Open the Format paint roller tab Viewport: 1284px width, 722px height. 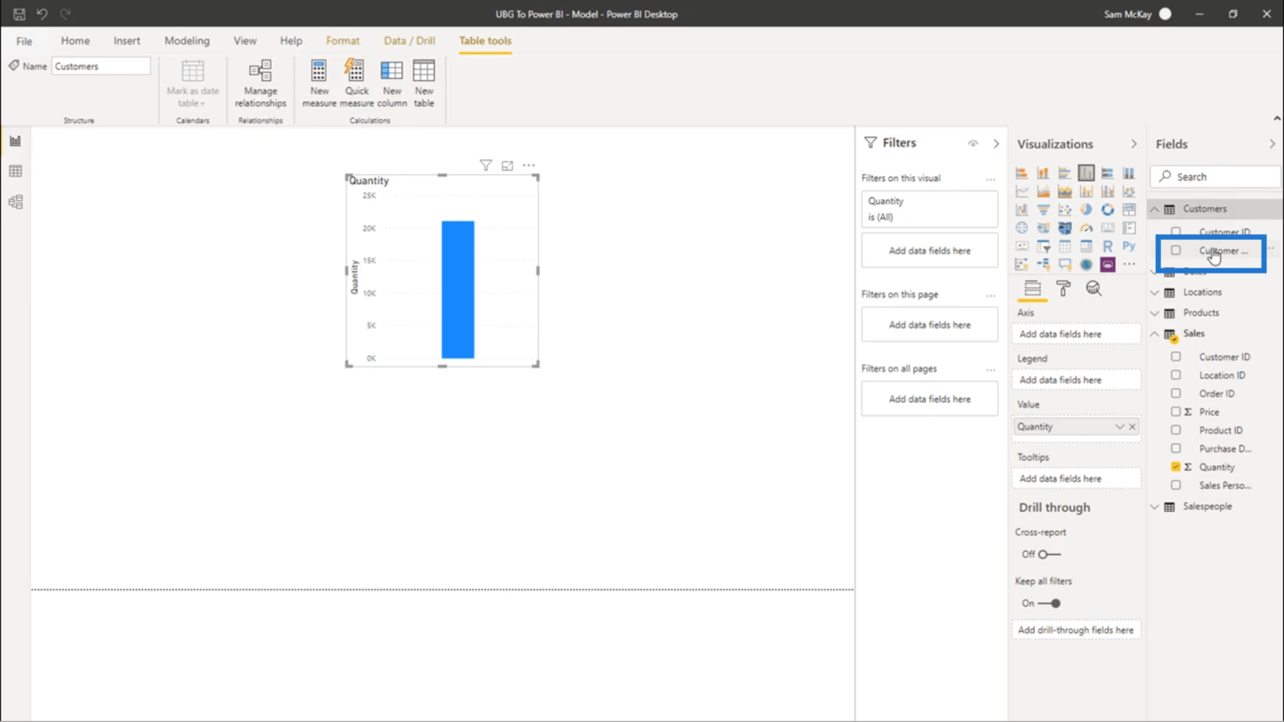click(x=1063, y=288)
